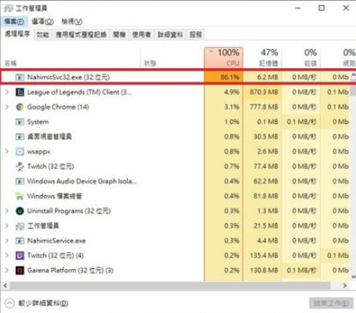The image size is (356, 313).
Task: Click the Windows 檔案總管 folder icon
Action: coord(20,196)
